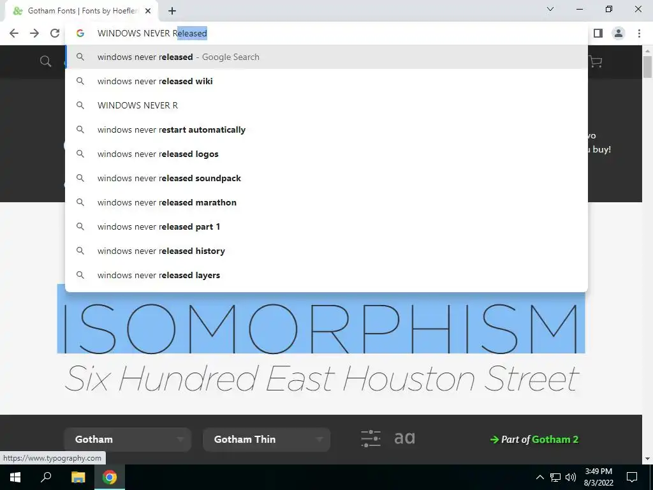Select the Gotham Fonts browser tab
This screenshot has height=490, width=653.
[82, 11]
